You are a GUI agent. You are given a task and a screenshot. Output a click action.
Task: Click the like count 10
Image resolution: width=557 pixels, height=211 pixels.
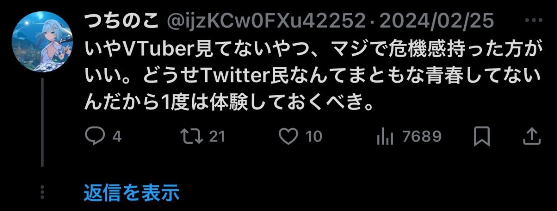[314, 137]
